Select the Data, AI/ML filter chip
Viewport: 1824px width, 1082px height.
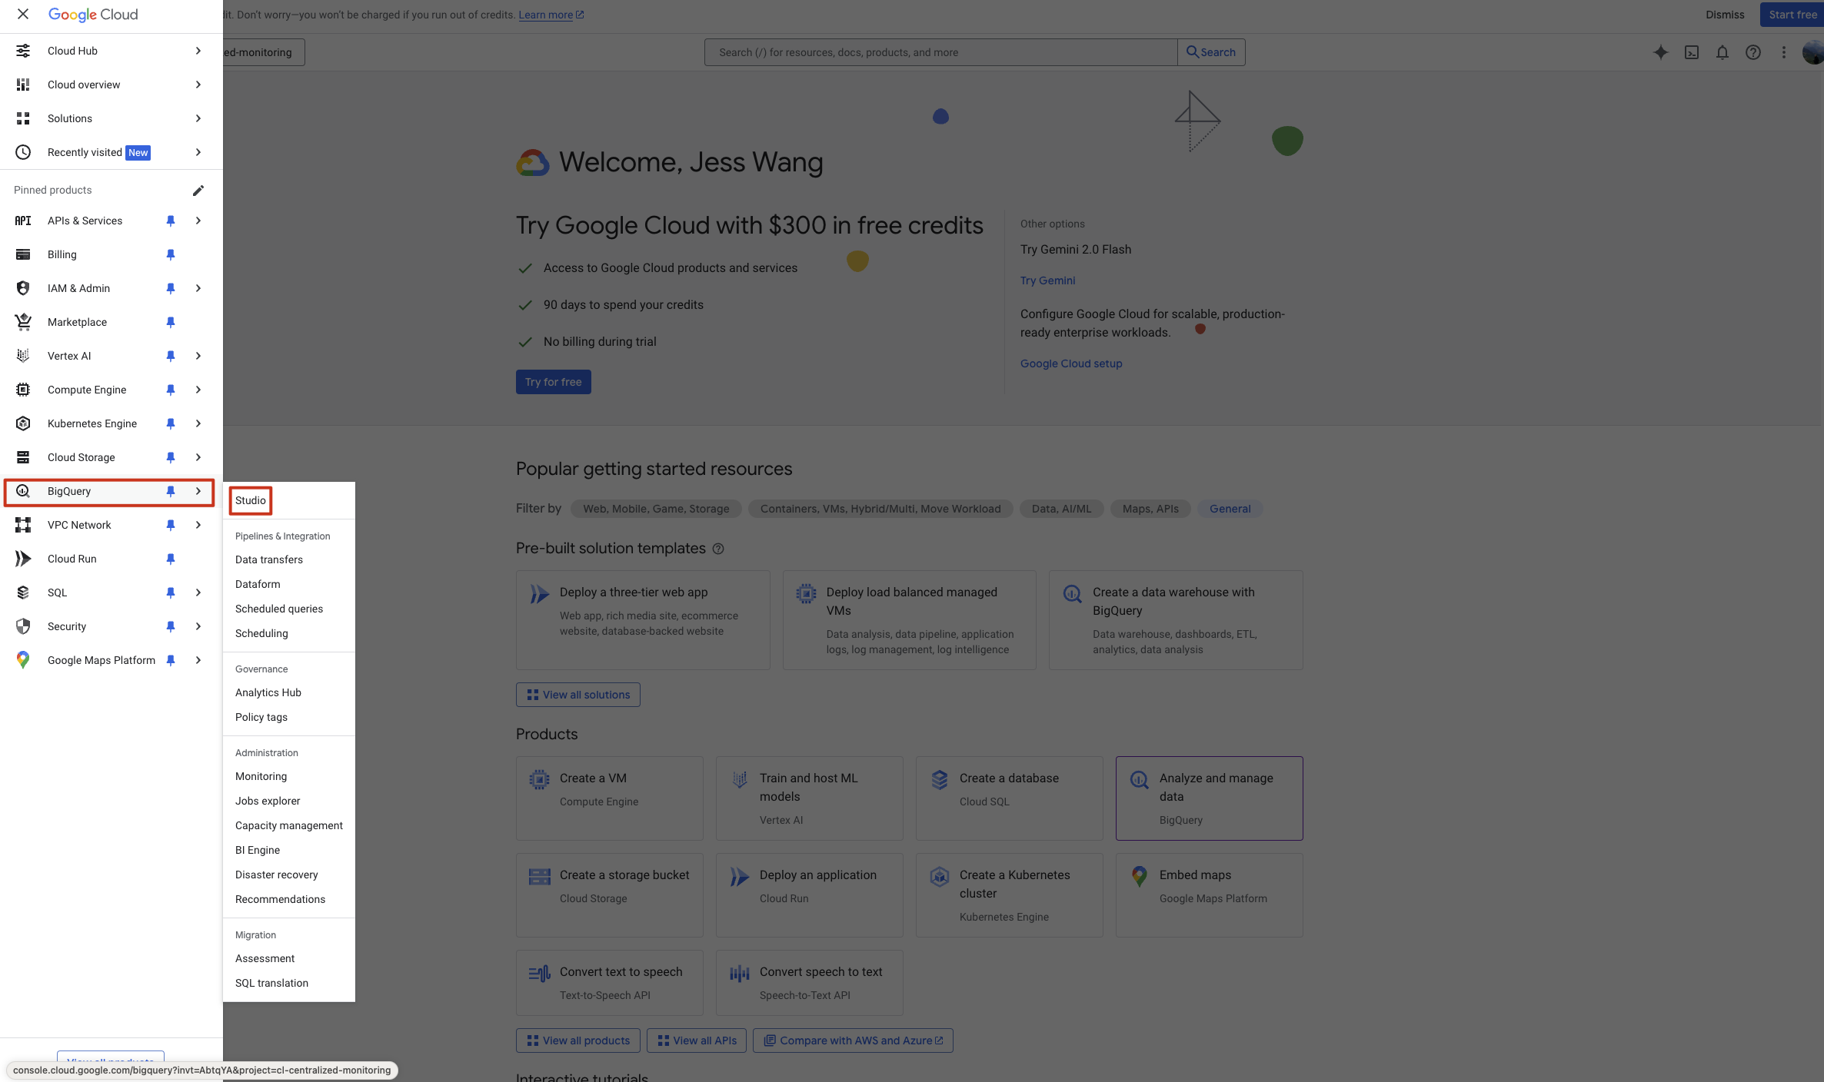tap(1061, 509)
